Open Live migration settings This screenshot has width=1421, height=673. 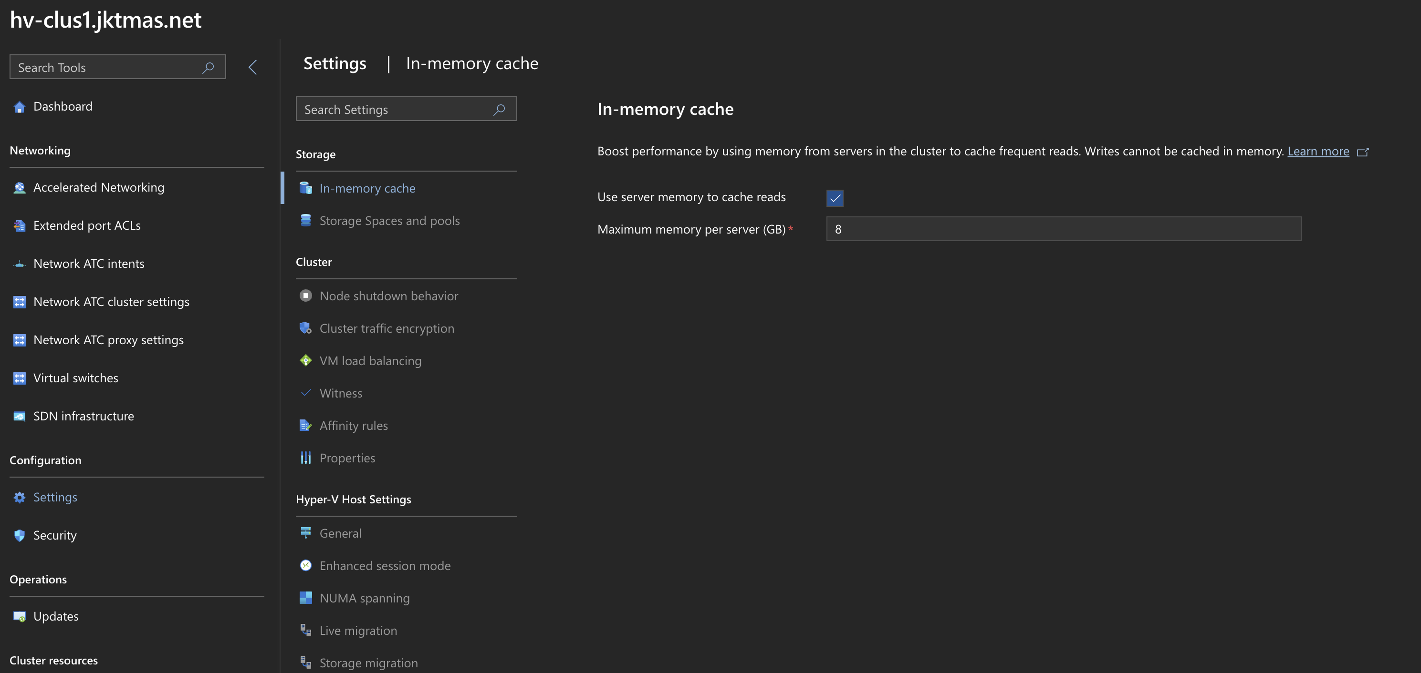coord(358,631)
